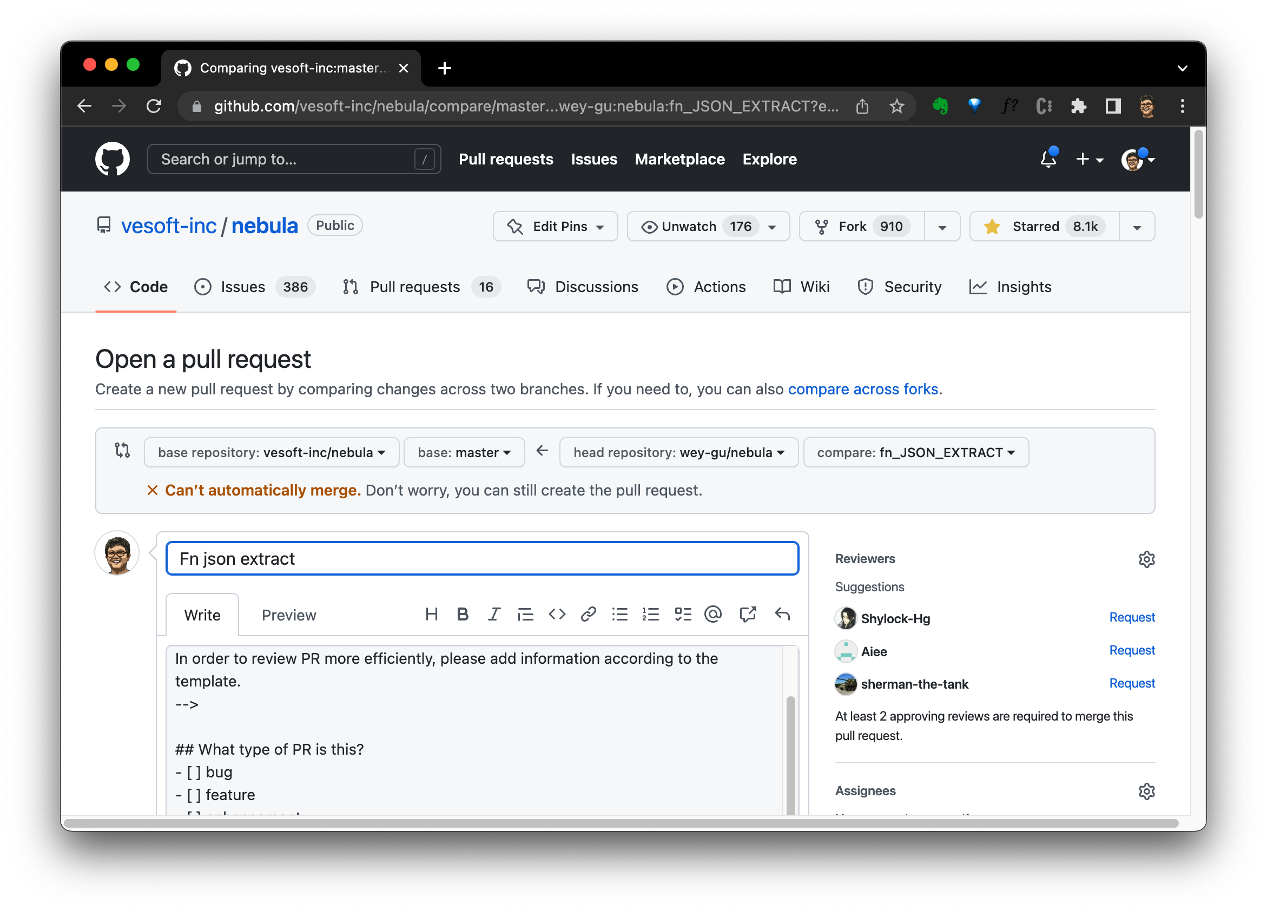Open Reviewers settings gear

tap(1146, 559)
